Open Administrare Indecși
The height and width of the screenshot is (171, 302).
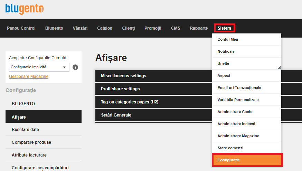click(x=247, y=124)
